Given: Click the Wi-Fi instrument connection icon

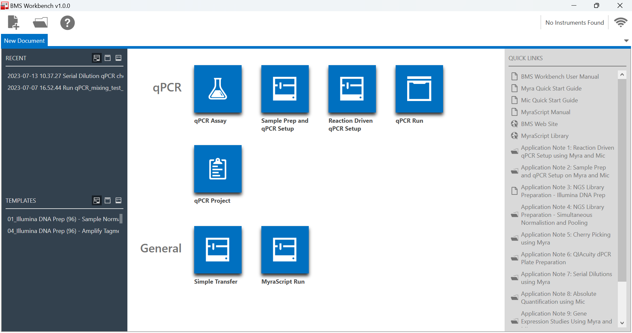Looking at the screenshot, I should [x=621, y=22].
